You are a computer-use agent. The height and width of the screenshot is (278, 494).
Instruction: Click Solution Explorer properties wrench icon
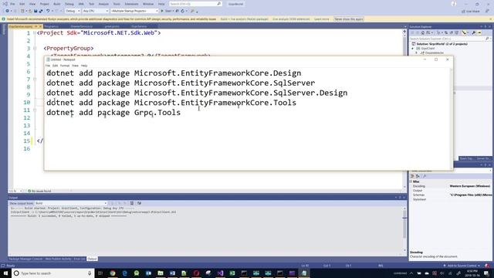(474, 32)
